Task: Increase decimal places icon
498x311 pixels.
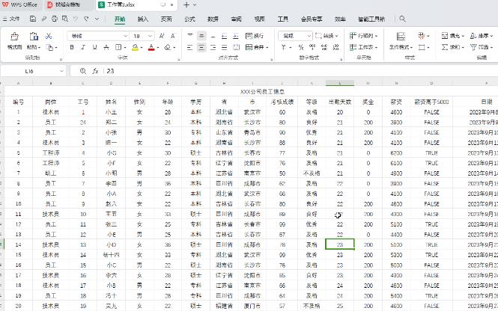Action: point(324,48)
